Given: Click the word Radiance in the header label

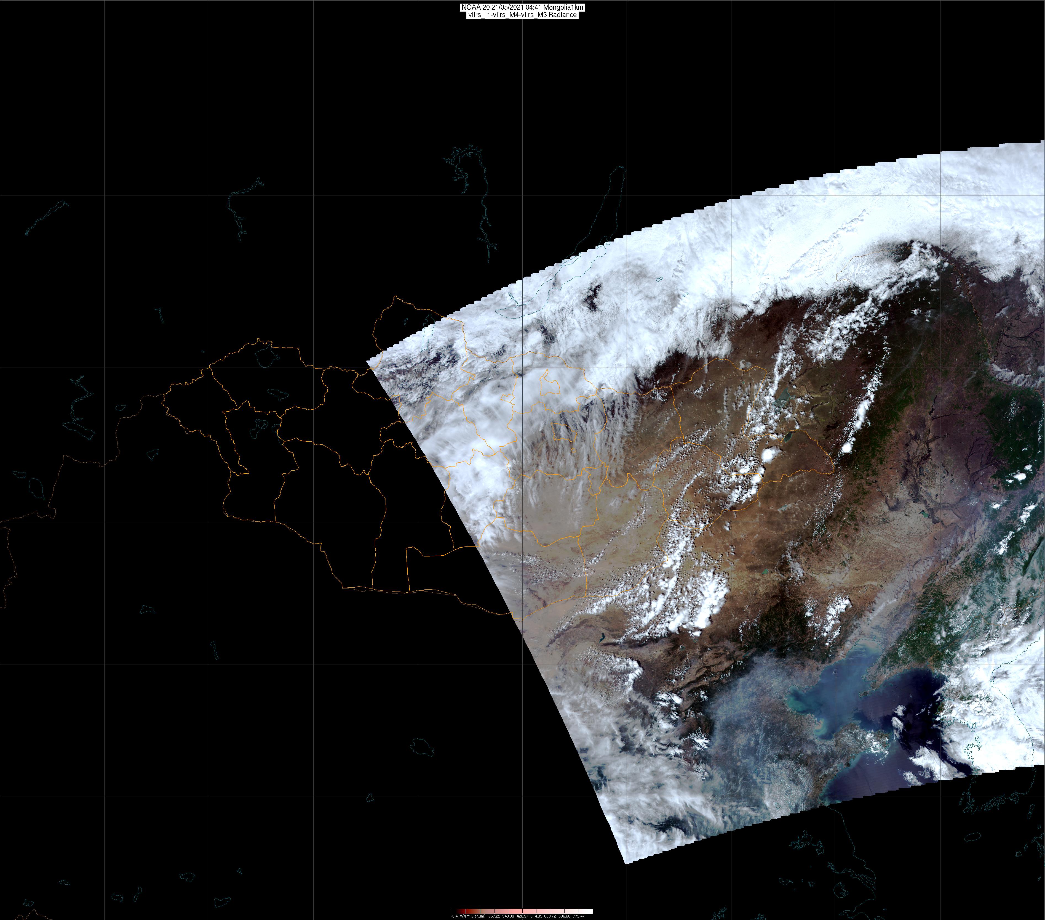Looking at the screenshot, I should (563, 15).
